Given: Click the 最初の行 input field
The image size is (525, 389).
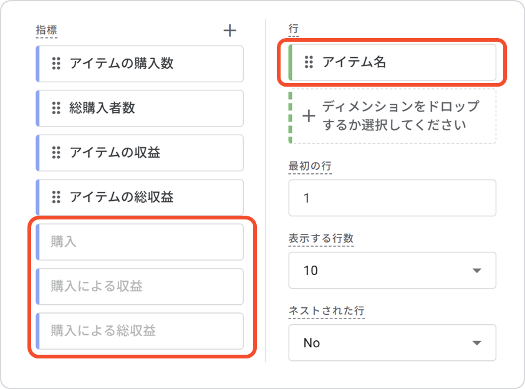Looking at the screenshot, I should pyautogui.click(x=392, y=198).
